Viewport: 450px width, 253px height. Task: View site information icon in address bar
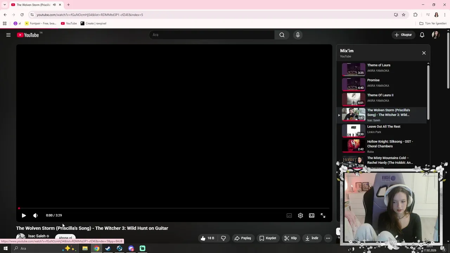[32, 15]
